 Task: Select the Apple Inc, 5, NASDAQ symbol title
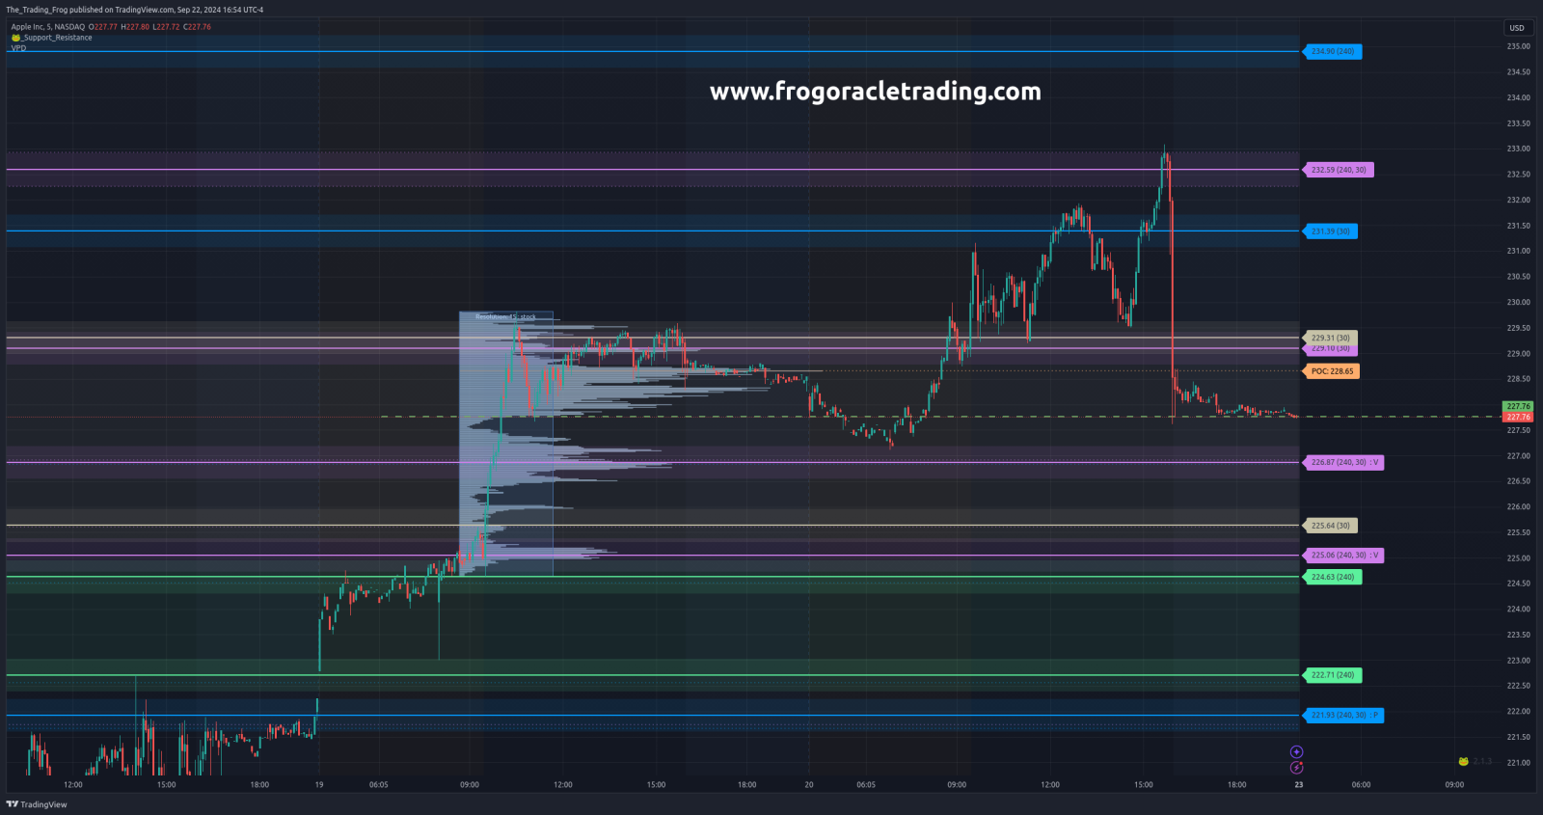pos(47,27)
